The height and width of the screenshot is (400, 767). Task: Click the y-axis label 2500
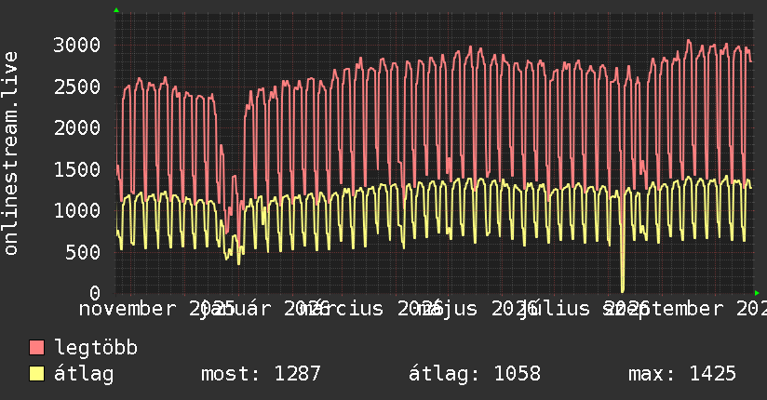77,87
